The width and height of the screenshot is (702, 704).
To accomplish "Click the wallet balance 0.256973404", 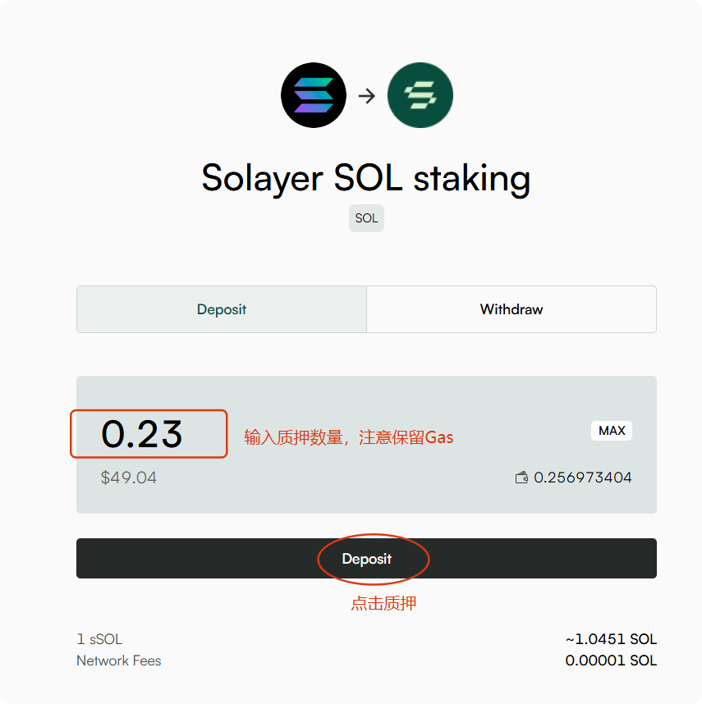I will 582,478.
